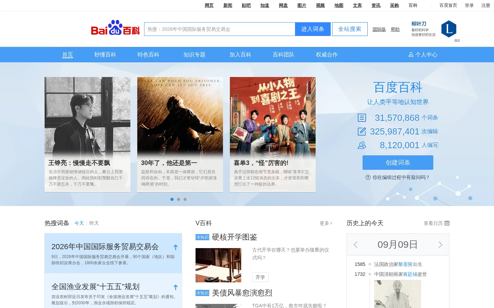Select the second carousel dot
This screenshot has width=494, height=308.
[178, 199]
